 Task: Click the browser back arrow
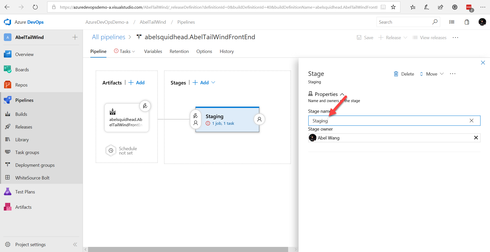(x=7, y=7)
